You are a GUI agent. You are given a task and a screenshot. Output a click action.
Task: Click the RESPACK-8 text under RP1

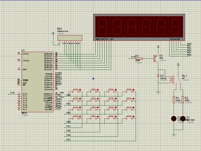coord(63,31)
